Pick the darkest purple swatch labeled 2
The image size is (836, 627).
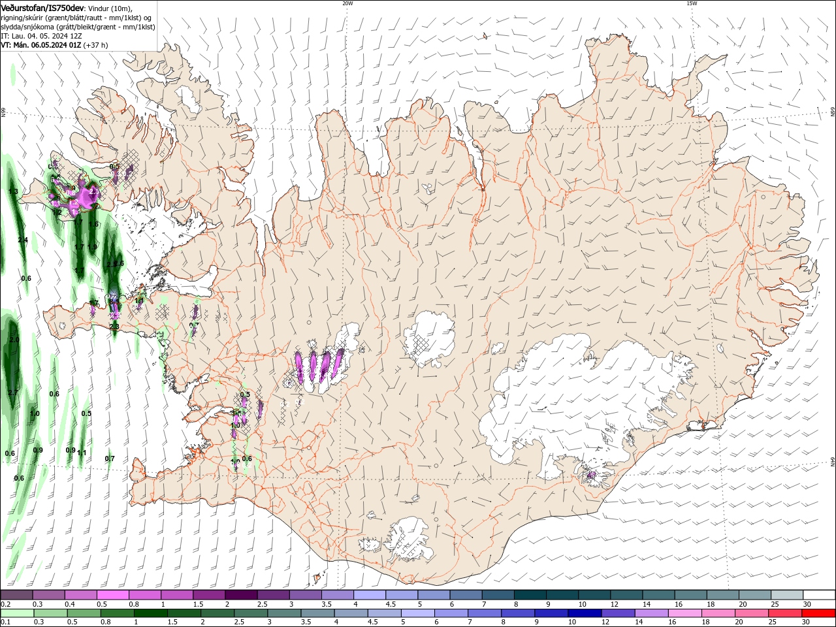241,595
